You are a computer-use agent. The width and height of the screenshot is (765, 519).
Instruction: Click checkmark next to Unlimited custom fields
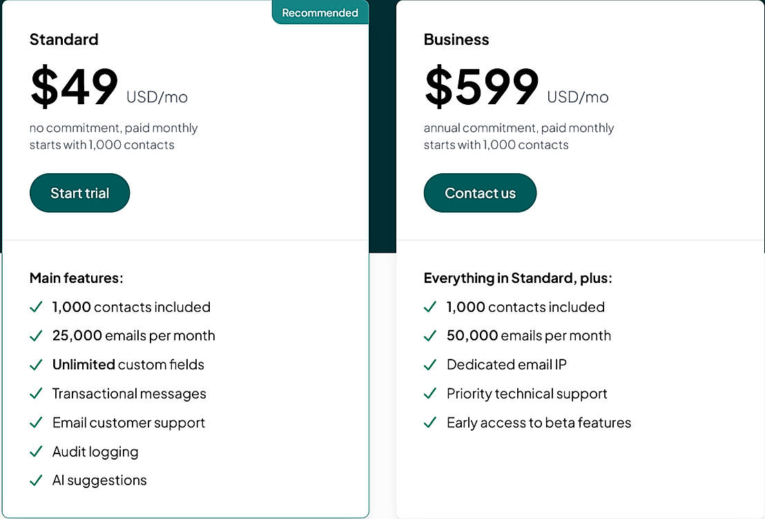coord(37,365)
